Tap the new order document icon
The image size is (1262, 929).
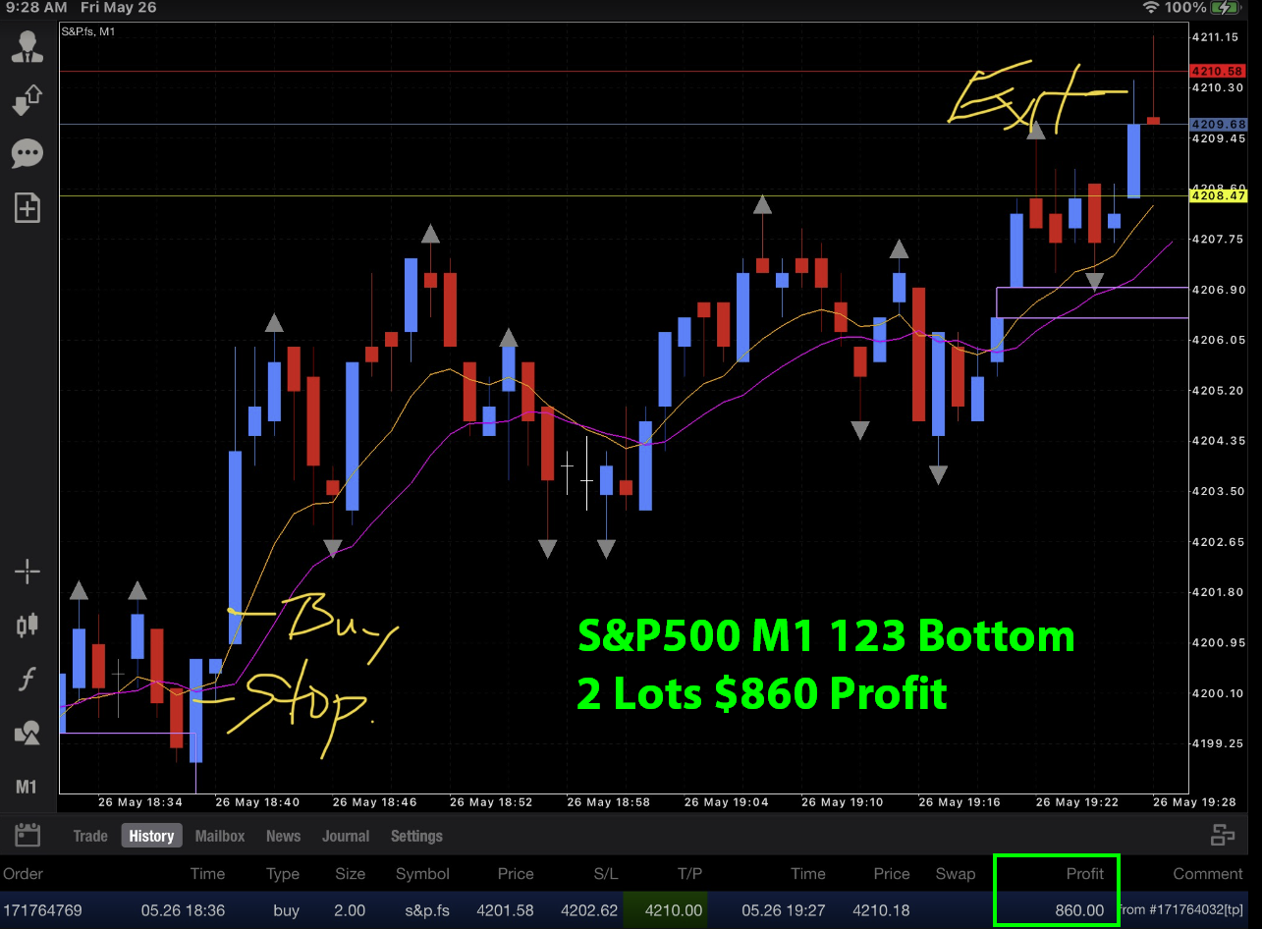tap(27, 207)
